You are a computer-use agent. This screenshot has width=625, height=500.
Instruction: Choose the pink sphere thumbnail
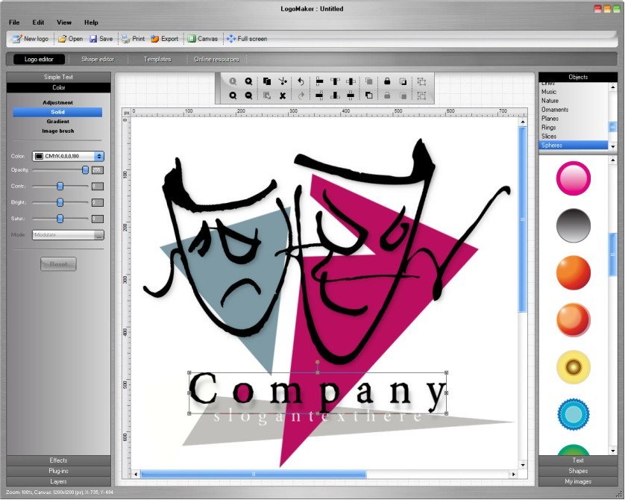(574, 178)
